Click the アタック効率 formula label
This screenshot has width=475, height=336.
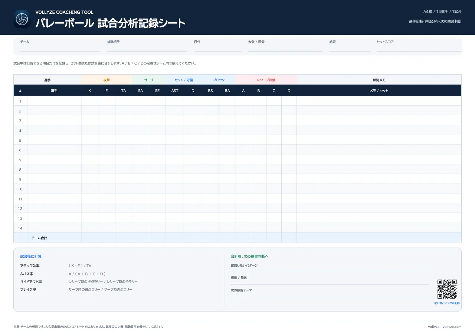point(30,266)
